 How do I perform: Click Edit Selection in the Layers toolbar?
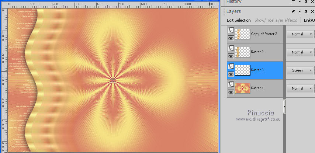(x=239, y=20)
